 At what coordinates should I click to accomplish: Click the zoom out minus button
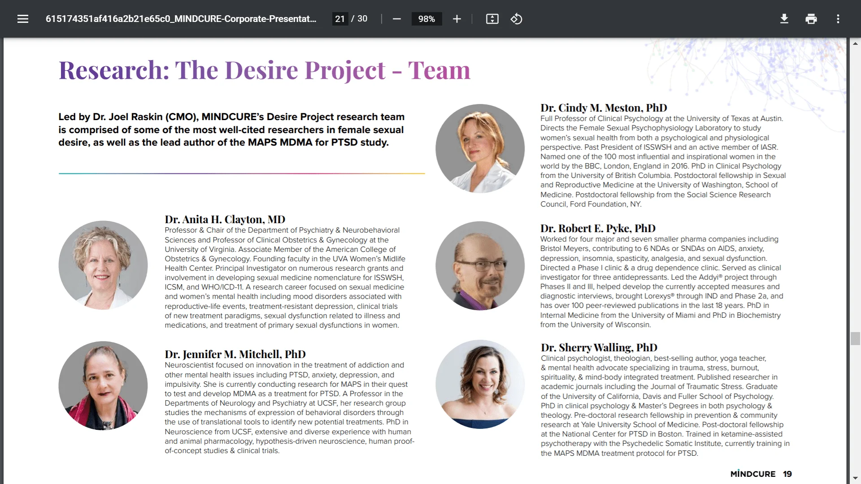coord(396,19)
